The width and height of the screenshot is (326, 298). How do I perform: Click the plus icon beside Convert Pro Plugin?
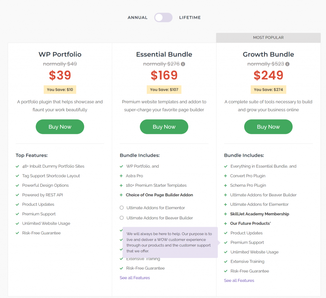tap(226, 176)
